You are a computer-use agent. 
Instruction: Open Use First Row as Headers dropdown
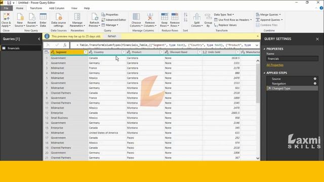(233, 20)
